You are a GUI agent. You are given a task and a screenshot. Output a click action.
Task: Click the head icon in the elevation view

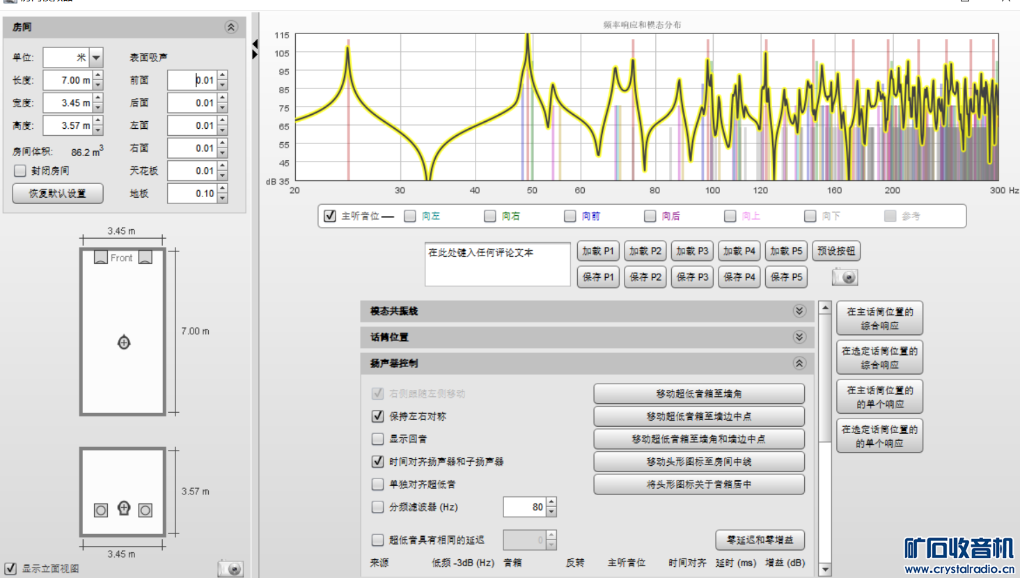click(124, 508)
